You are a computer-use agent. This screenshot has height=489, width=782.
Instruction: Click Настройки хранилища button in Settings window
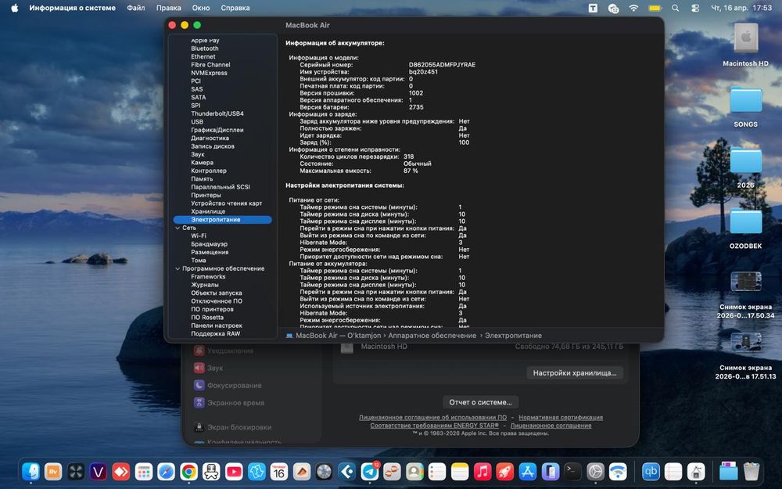[x=575, y=372]
